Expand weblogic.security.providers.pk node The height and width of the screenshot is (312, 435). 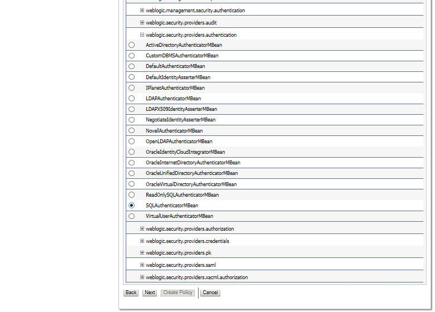(x=142, y=252)
